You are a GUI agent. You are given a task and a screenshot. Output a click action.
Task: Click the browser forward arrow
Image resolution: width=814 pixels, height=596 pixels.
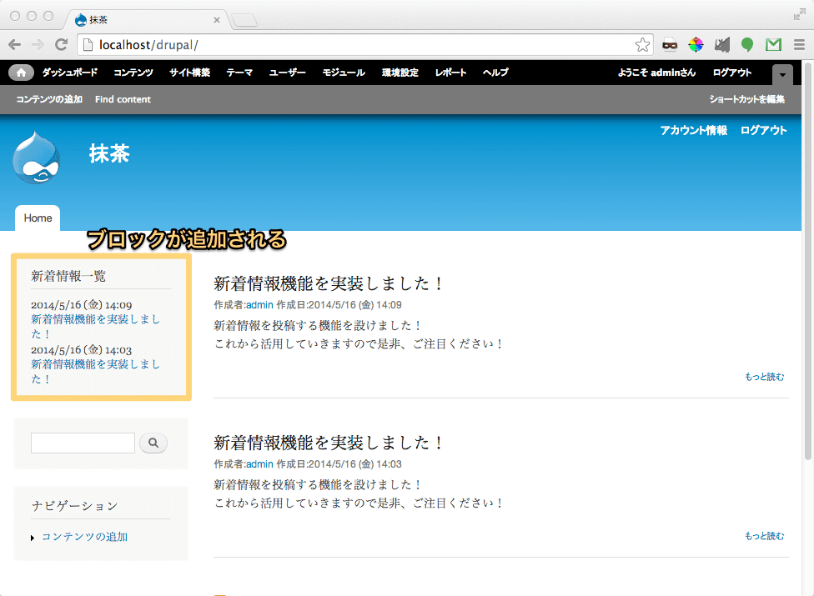pos(38,45)
